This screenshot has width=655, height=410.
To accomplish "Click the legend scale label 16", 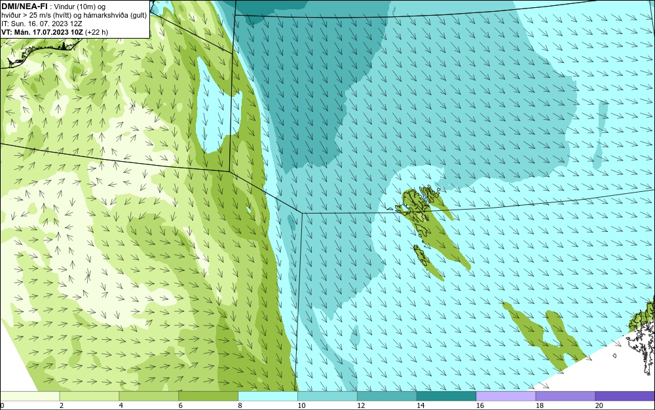I will coord(480,405).
